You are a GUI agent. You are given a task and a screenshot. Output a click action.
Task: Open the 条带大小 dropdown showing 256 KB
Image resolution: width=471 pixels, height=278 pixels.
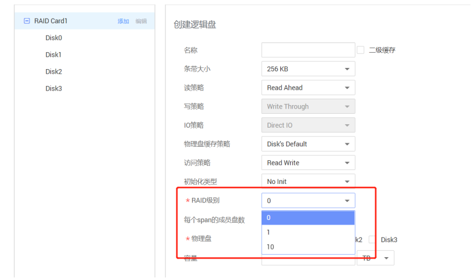(x=307, y=69)
